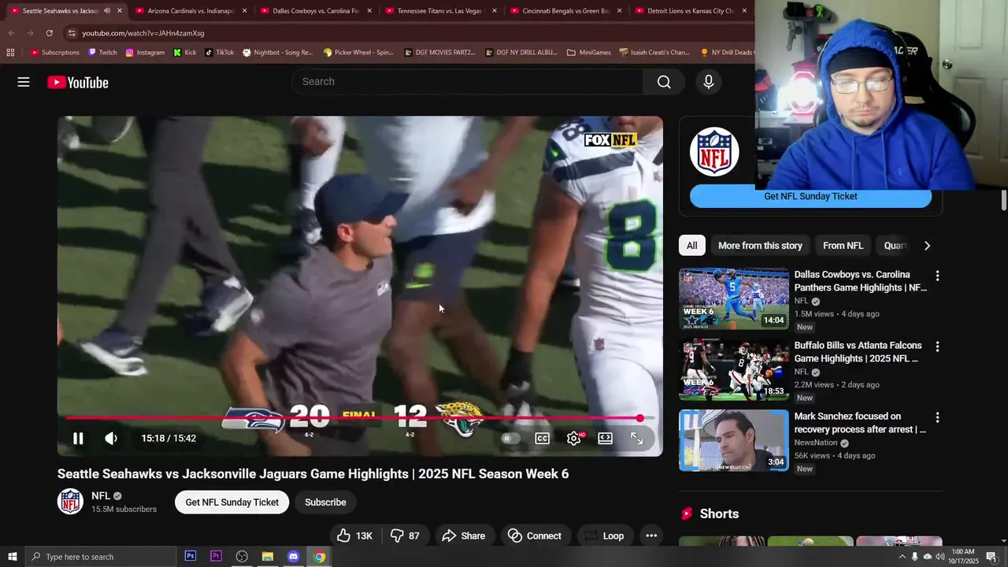Open Nightbot Song Requests bookmark
Image resolution: width=1008 pixels, height=567 pixels.
click(x=278, y=53)
